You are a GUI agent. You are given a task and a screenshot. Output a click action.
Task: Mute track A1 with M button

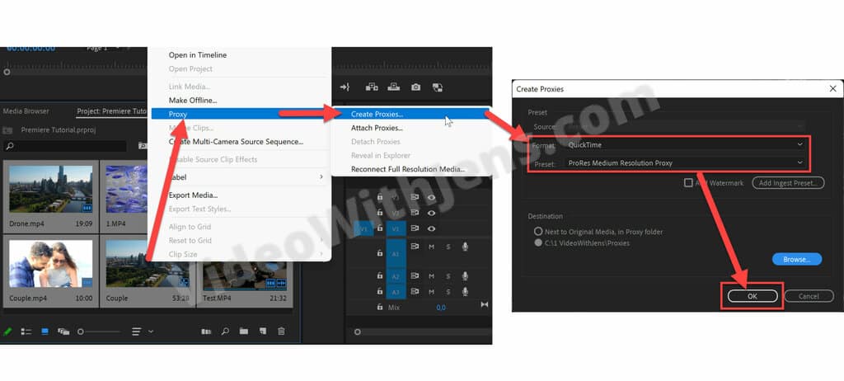(x=431, y=247)
